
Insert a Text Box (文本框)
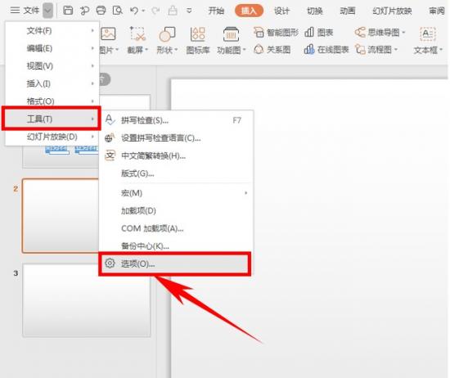coord(428,40)
